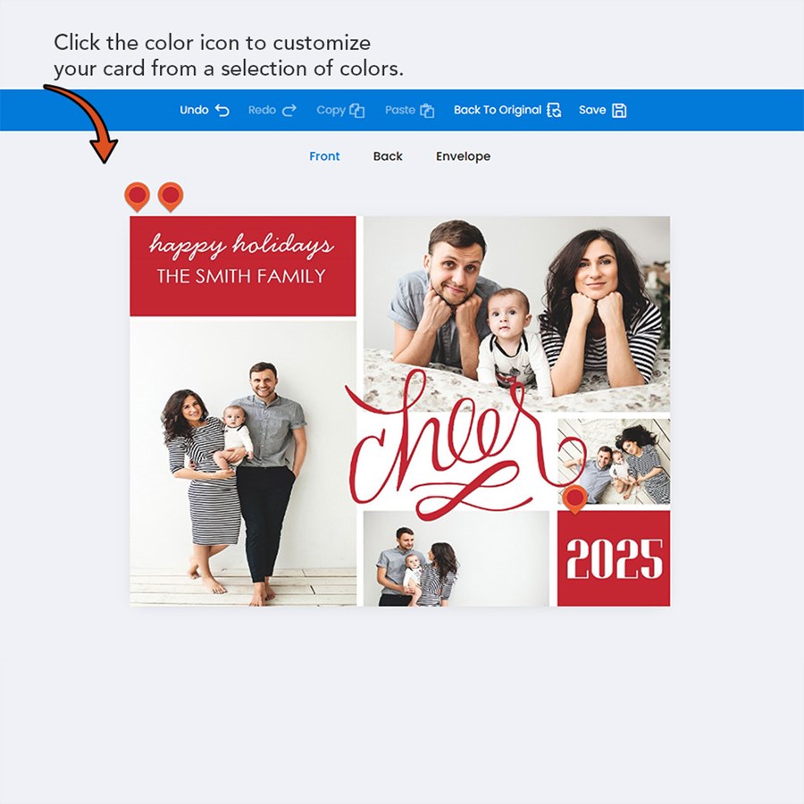Select the 2025 year text
This screenshot has height=804, width=804.
coord(615,559)
